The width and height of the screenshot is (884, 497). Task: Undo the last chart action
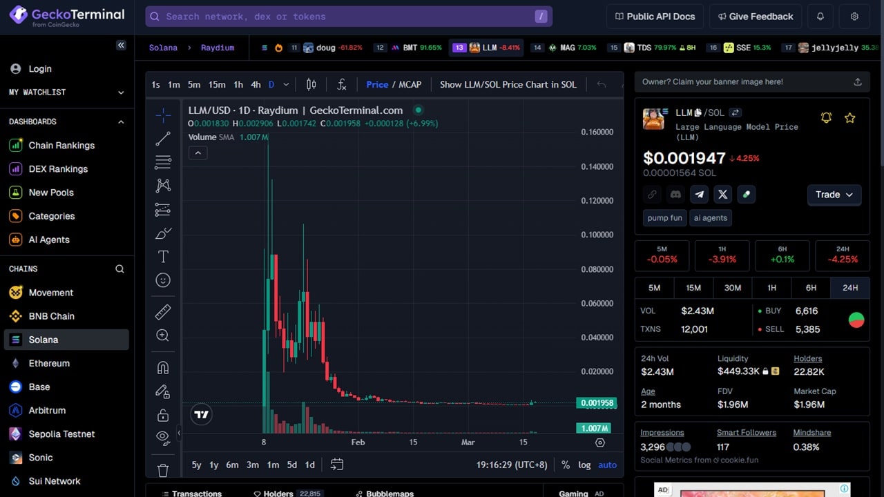click(x=602, y=84)
